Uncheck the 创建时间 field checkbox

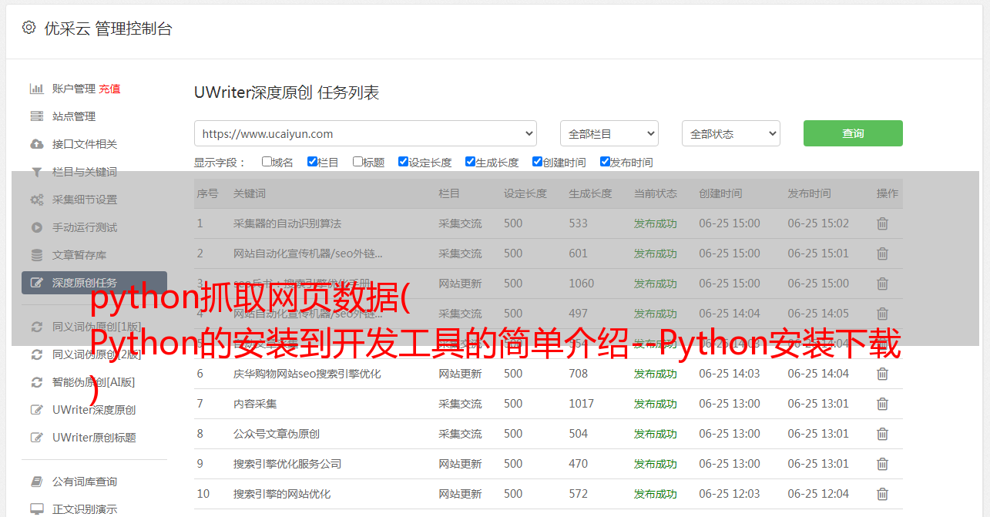[537, 162]
